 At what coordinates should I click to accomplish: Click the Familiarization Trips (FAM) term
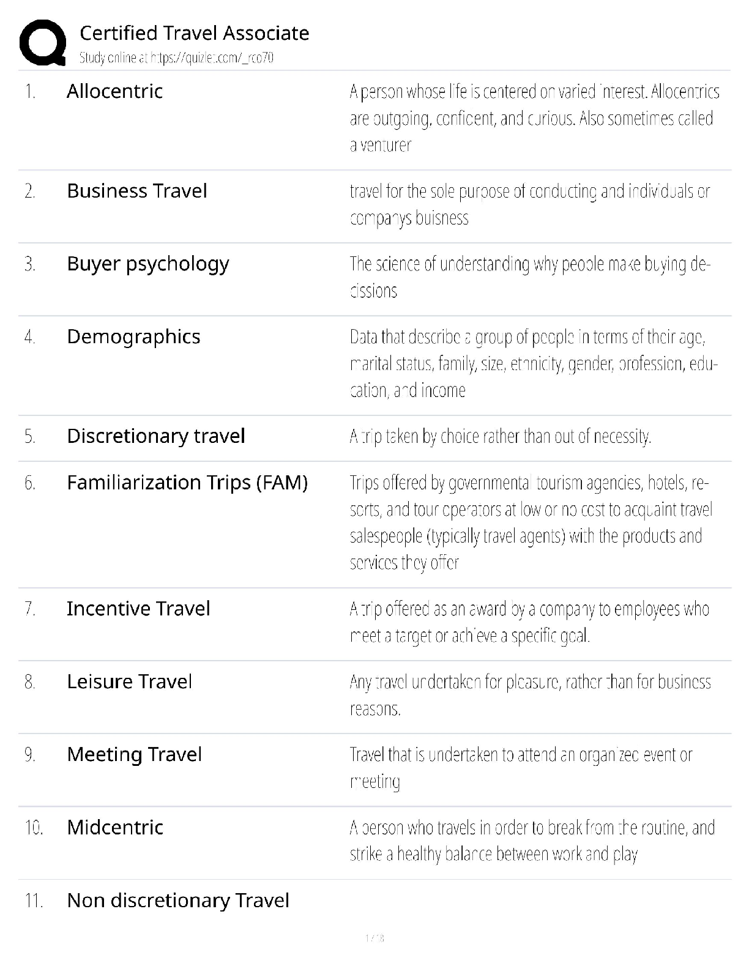coord(187,483)
